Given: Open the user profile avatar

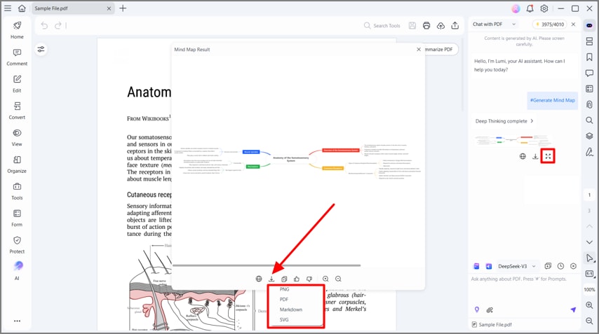Looking at the screenshot, I should [516, 8].
